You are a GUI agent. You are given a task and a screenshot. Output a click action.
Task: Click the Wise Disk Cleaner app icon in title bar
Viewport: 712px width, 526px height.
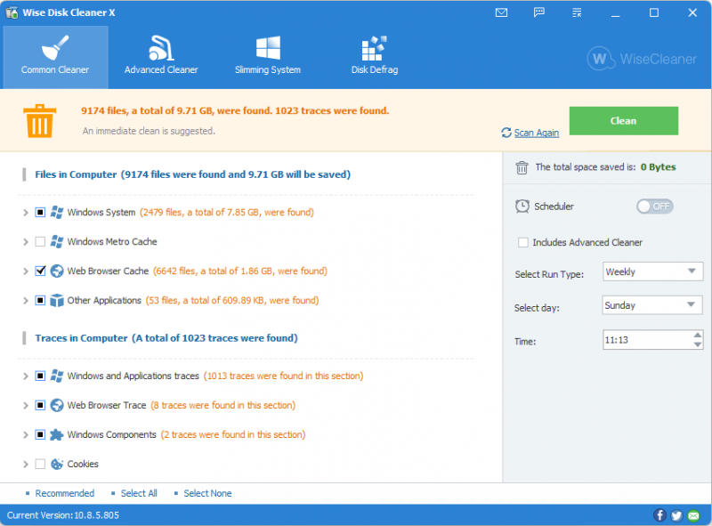[12, 12]
